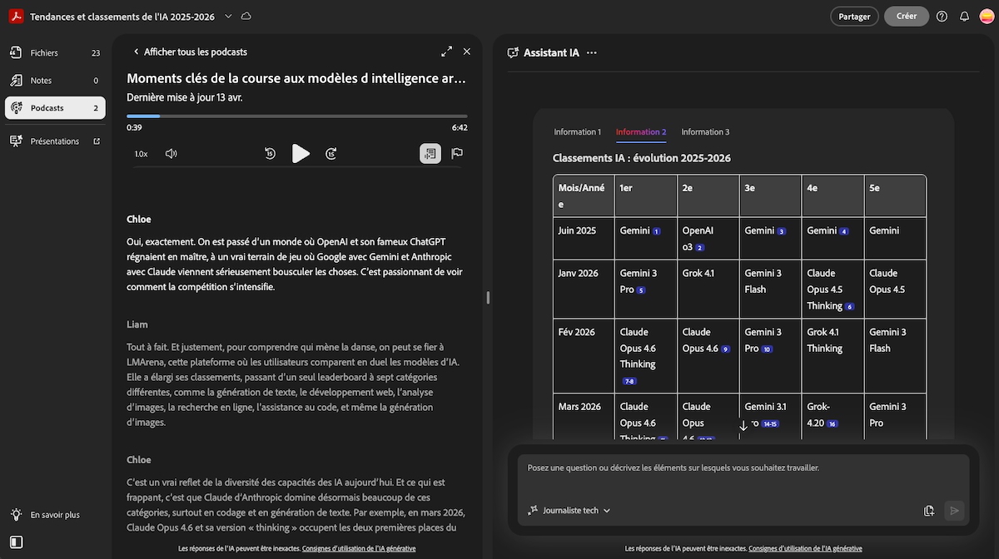Play the podcast audio
Image resolution: width=999 pixels, height=559 pixels.
[x=301, y=153]
